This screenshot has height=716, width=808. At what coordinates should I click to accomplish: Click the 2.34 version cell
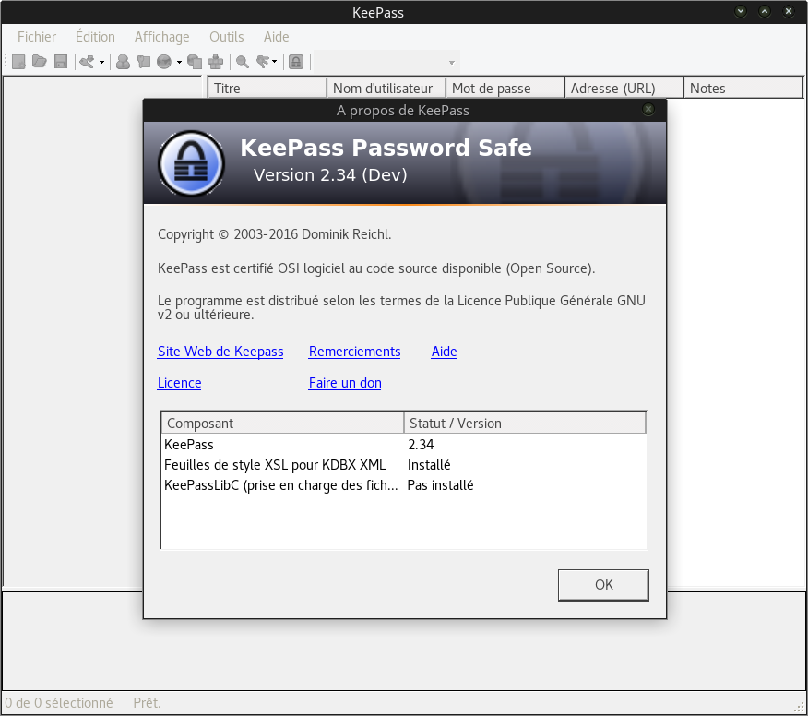pos(421,445)
